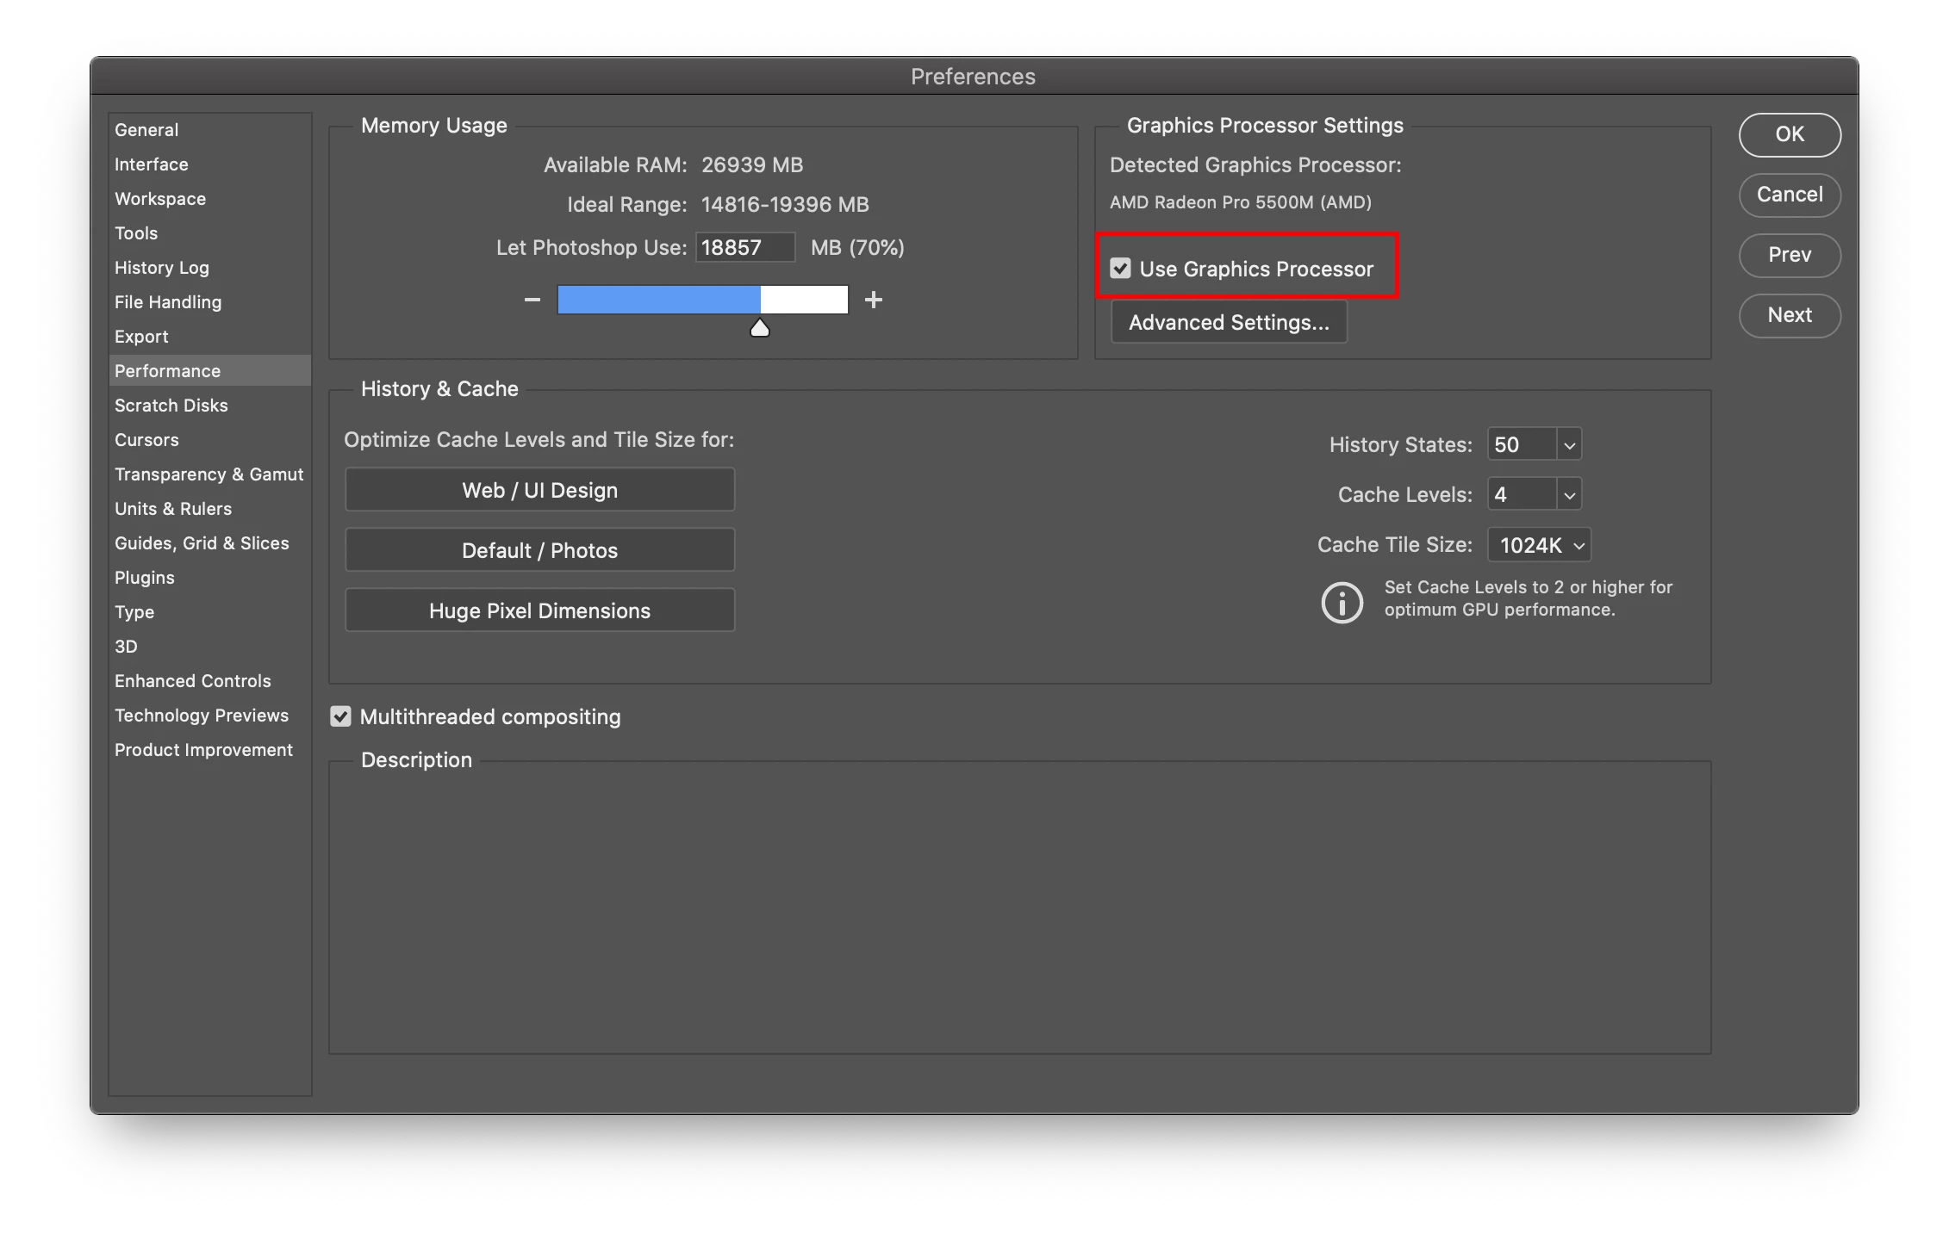This screenshot has height=1233, width=1949.
Task: Click the minus icon beside memory slider
Action: coord(532,300)
